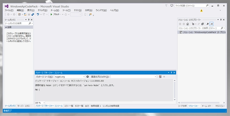Open the Toolbox search options dropdown
Image resolution: width=230 pixels, height=116 pixels.
click(32, 23)
